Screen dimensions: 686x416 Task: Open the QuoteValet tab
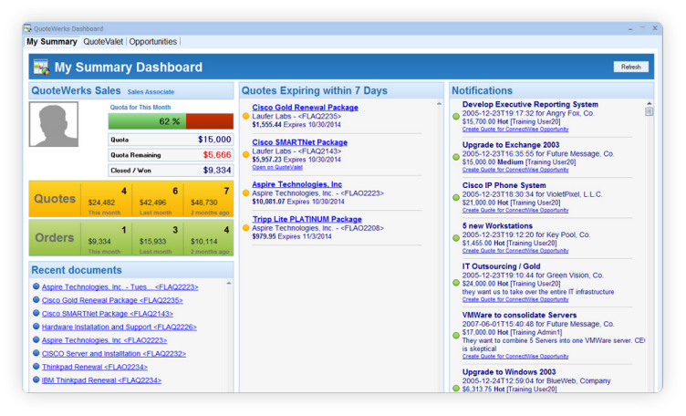coord(103,42)
